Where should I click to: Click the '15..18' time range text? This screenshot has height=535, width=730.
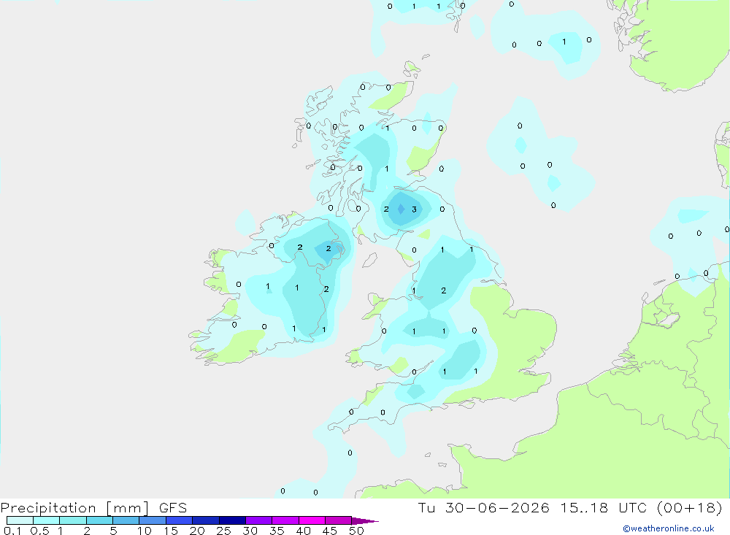tap(584, 507)
